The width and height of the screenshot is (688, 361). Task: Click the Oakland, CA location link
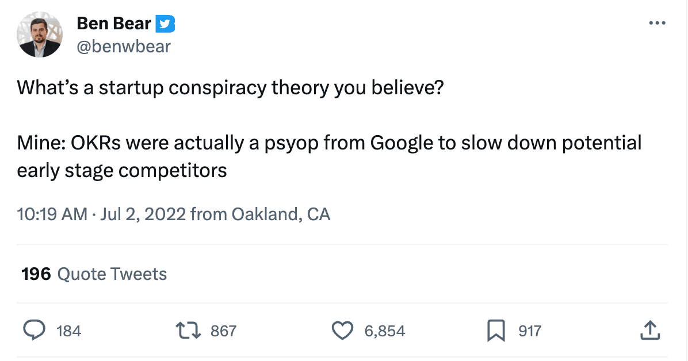[x=281, y=214]
